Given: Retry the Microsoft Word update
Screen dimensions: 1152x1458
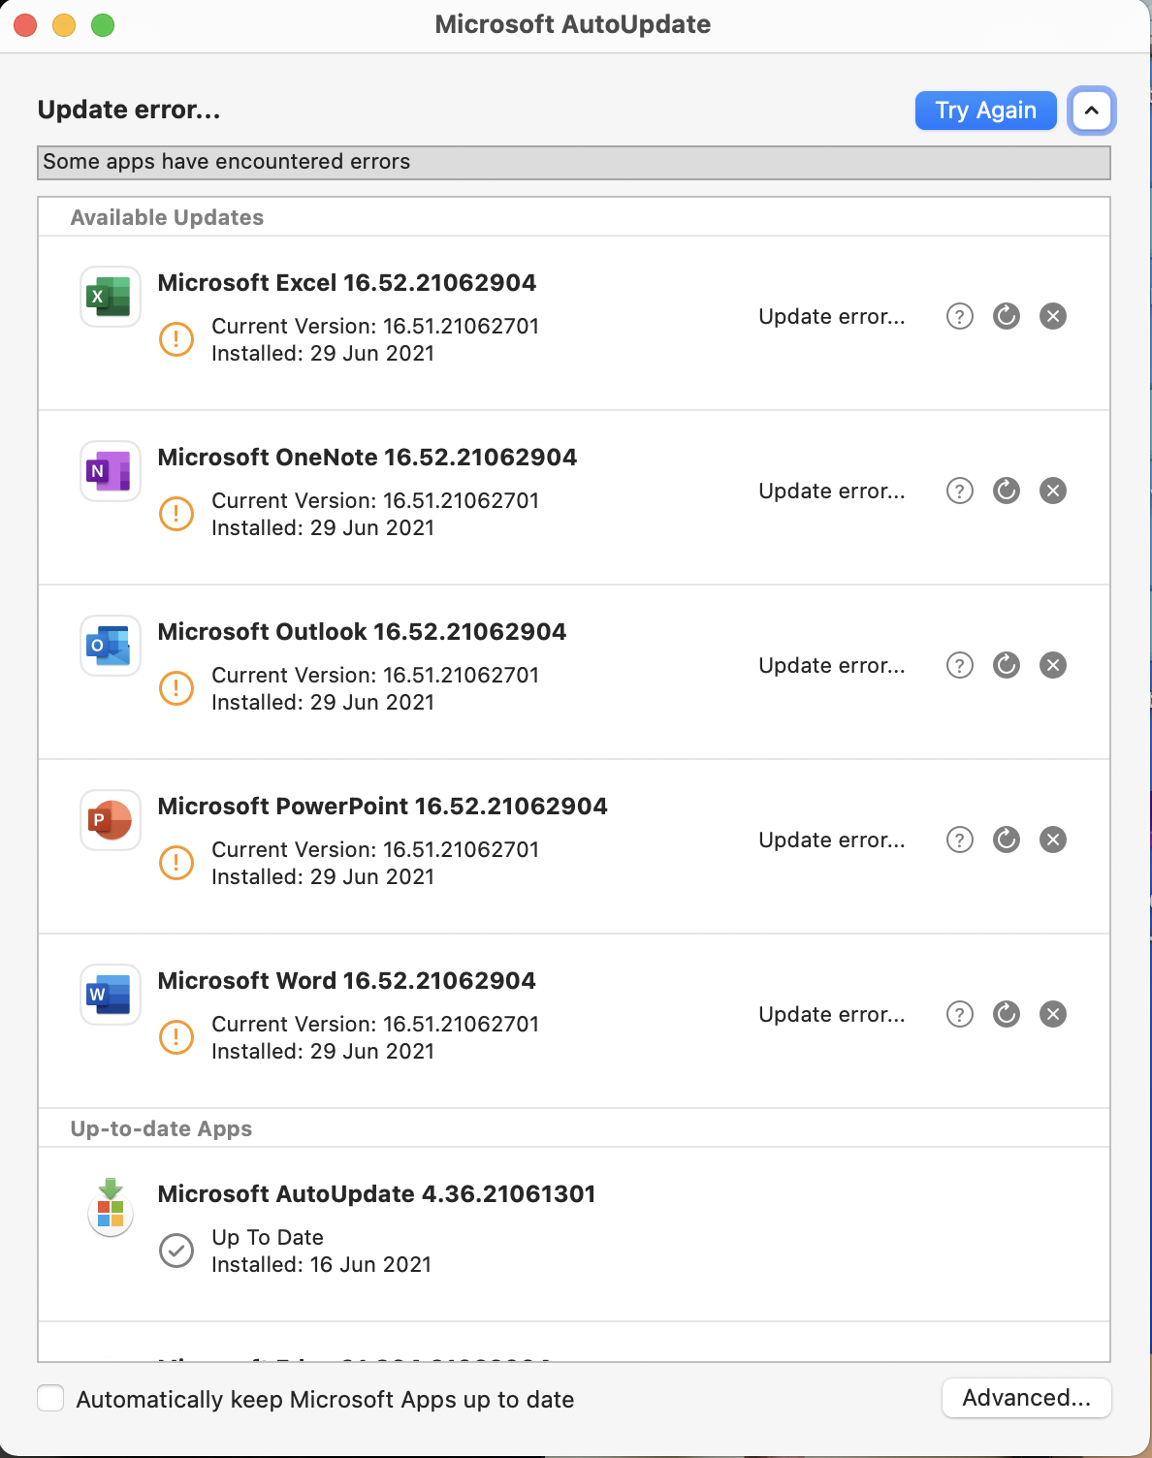Looking at the screenshot, I should 1007,1014.
